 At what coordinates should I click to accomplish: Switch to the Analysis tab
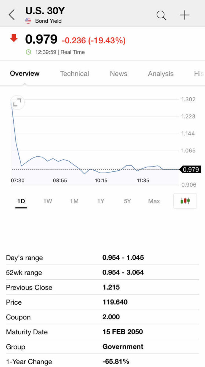point(161,73)
